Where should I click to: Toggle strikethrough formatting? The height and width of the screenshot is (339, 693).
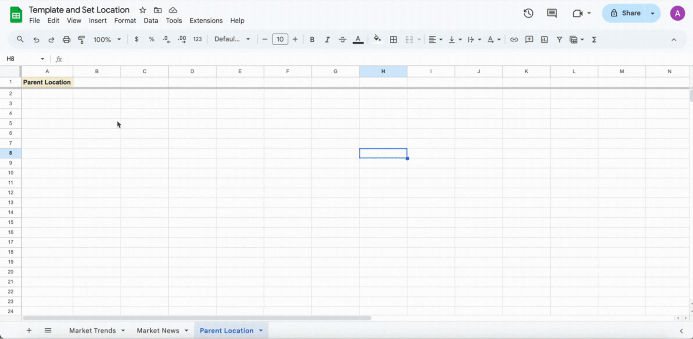[342, 40]
